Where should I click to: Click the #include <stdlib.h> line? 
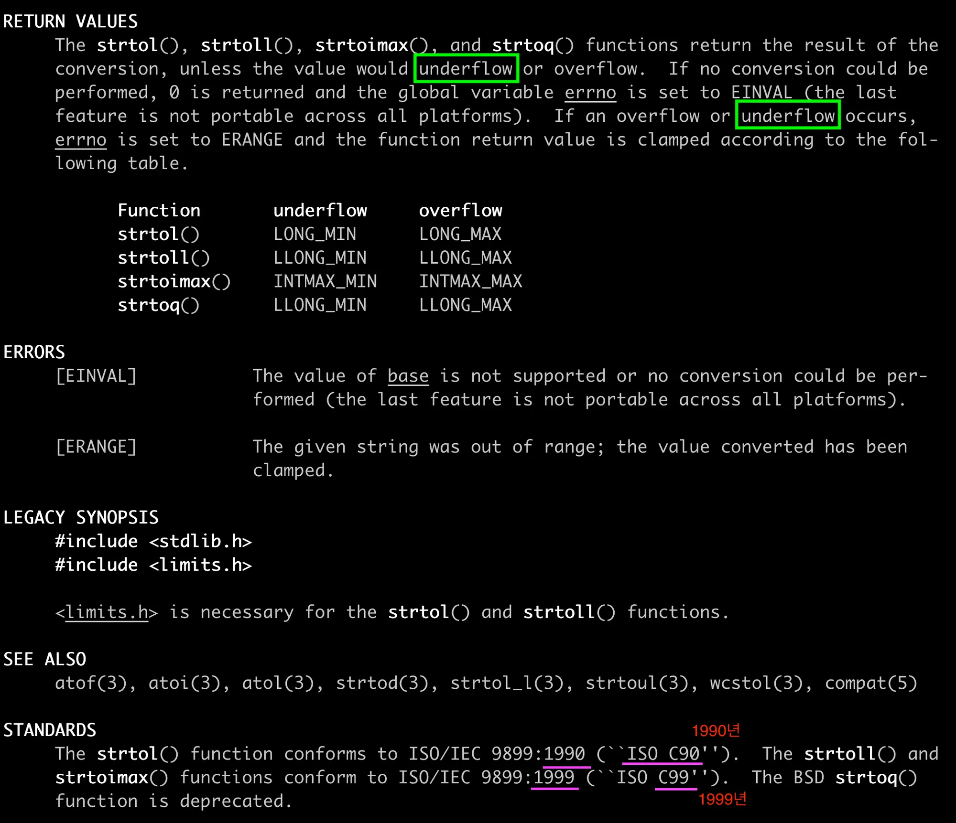[x=153, y=541]
